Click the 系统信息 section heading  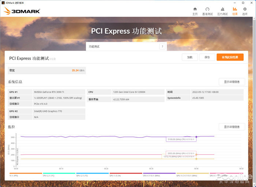15,82
